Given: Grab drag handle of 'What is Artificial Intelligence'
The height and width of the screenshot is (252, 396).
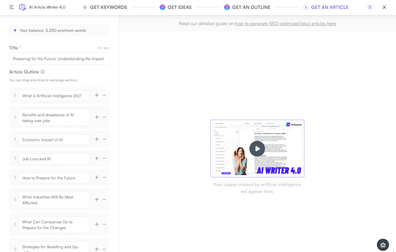Looking at the screenshot, I should pyautogui.click(x=15, y=95).
